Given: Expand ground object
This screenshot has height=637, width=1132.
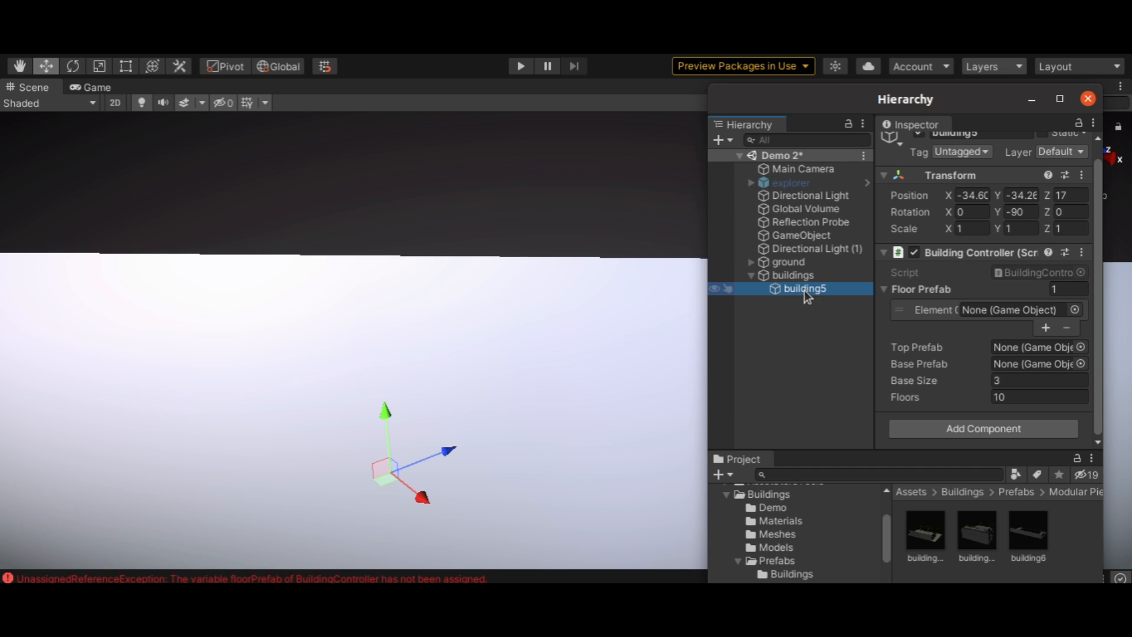Looking at the screenshot, I should [x=751, y=262].
